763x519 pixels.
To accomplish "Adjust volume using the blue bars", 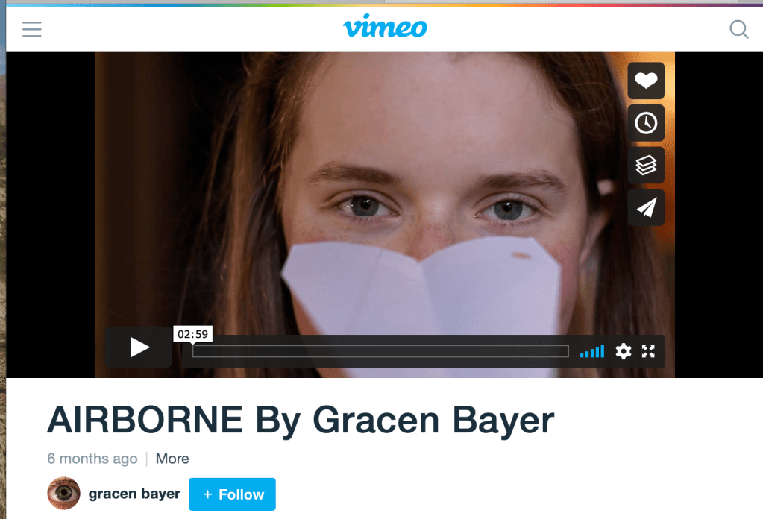I will tap(592, 351).
